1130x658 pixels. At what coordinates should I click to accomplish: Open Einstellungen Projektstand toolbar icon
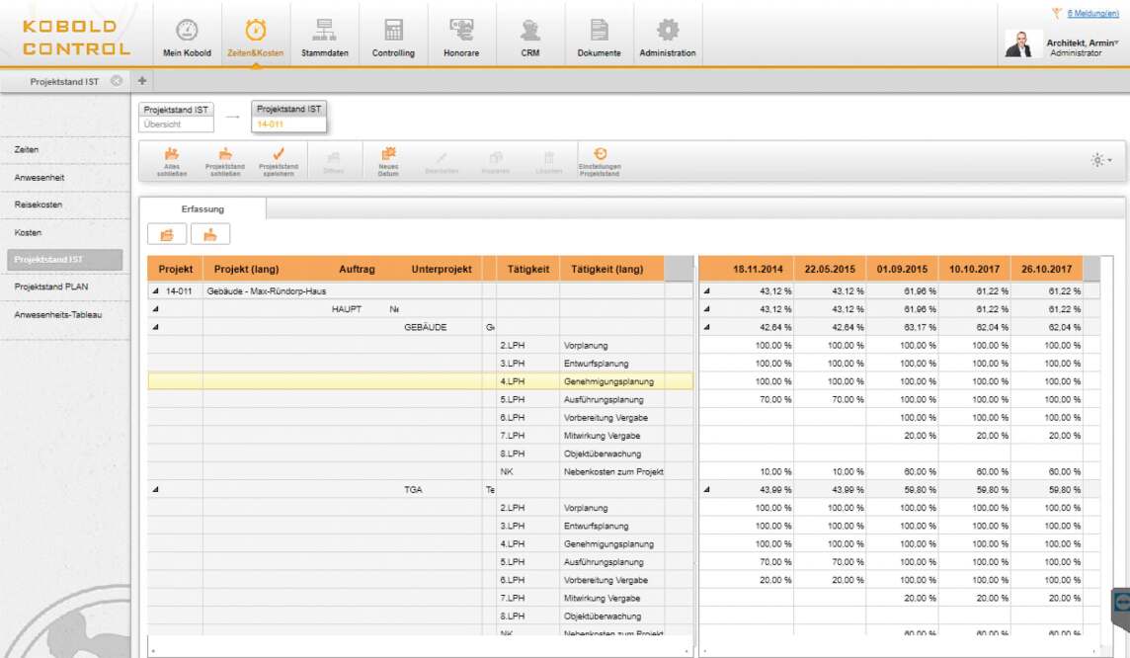click(600, 154)
